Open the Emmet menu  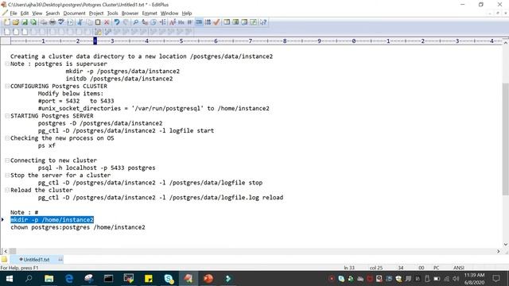[x=150, y=14]
